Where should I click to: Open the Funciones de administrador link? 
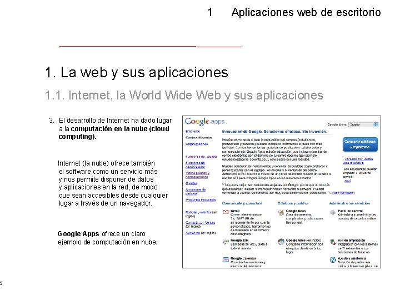pyautogui.click(x=195, y=165)
